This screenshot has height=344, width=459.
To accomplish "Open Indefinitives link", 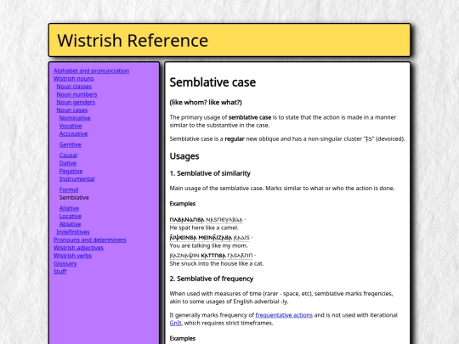I will point(73,232).
